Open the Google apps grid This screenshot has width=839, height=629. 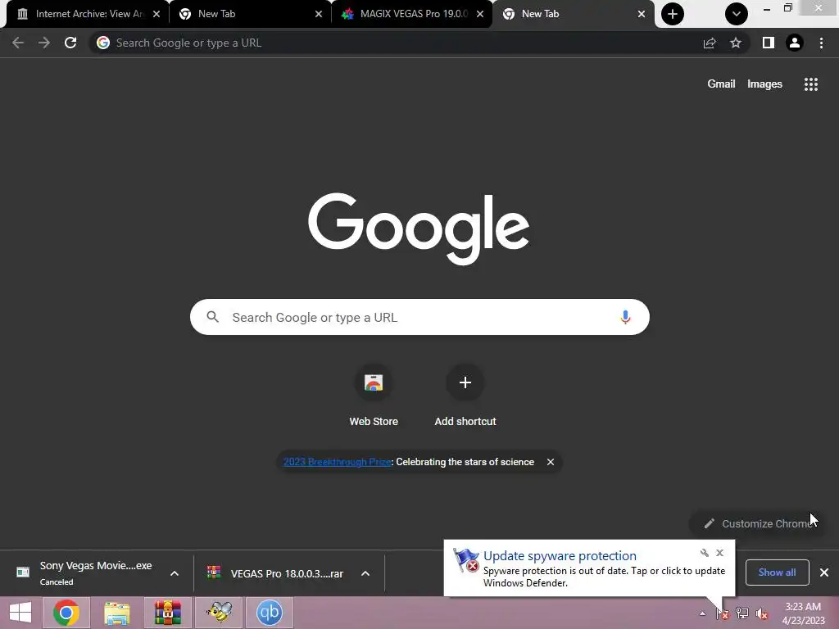[811, 84]
